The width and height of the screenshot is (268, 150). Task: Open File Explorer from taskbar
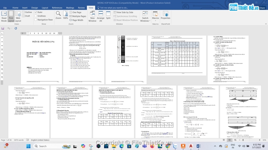point(114,146)
